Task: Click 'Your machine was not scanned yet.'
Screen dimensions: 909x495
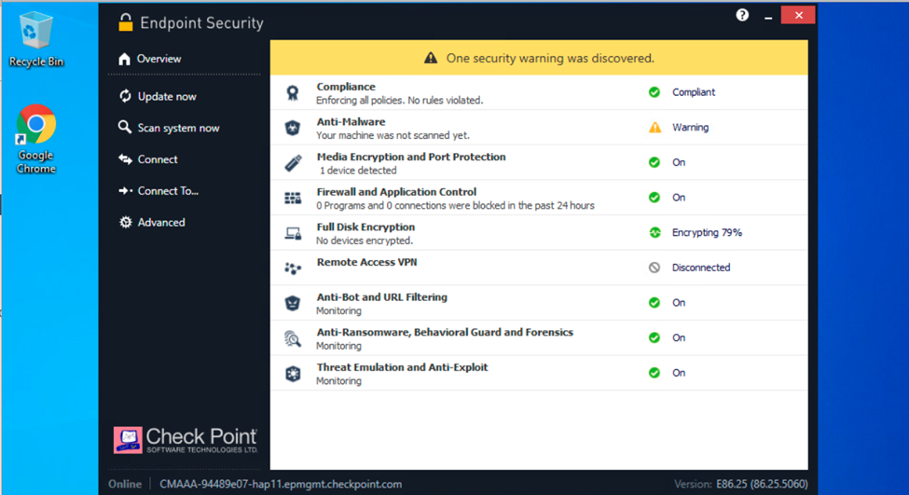Action: tap(393, 135)
